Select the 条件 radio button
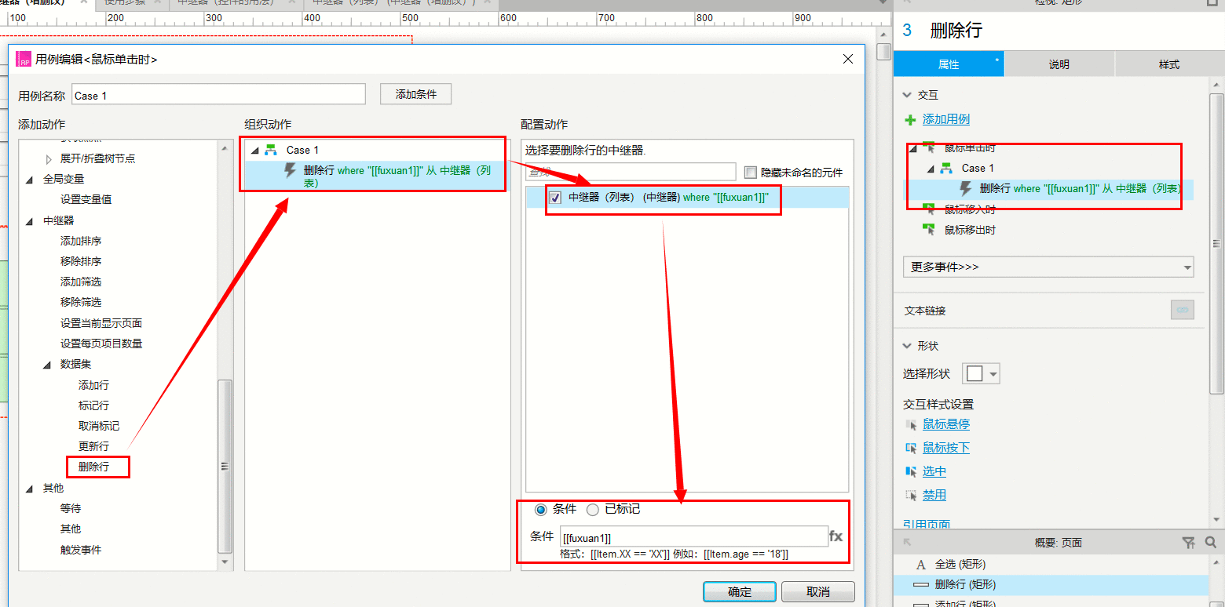1225x607 pixels. [540, 510]
